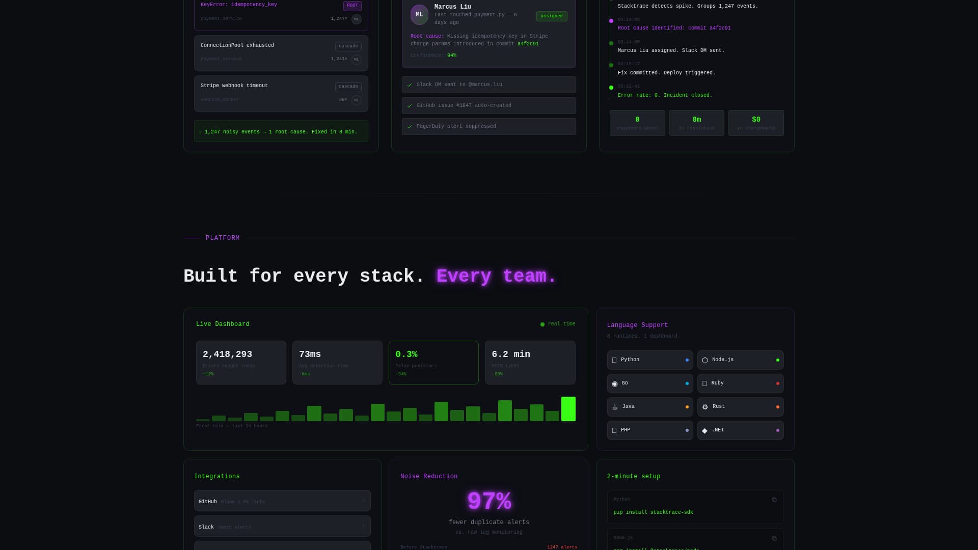Click Marcus Liu's ML avatar

pos(419,15)
